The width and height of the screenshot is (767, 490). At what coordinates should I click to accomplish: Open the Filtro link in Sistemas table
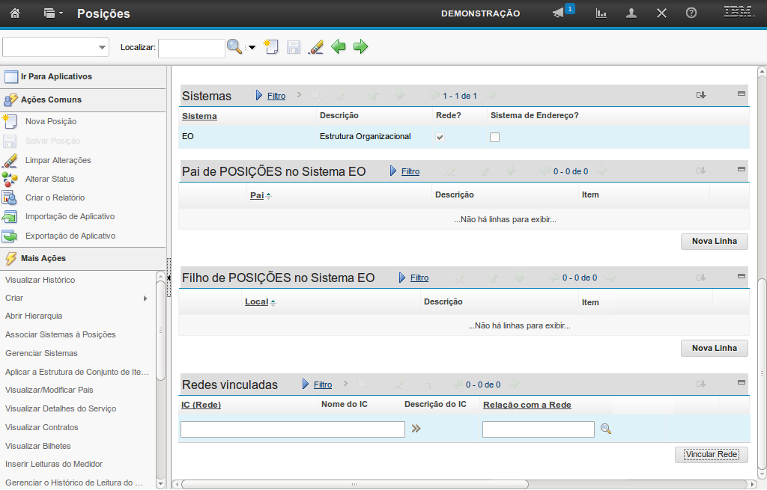click(x=276, y=96)
